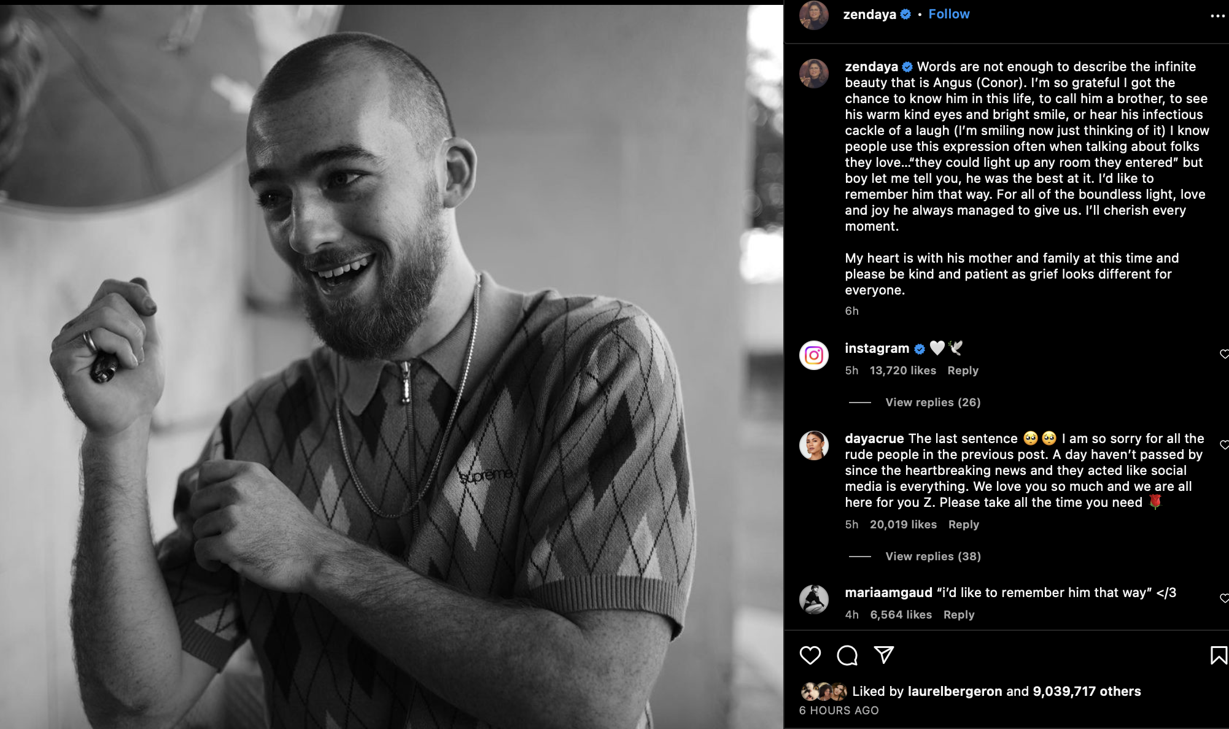Like the post with the heart icon
The height and width of the screenshot is (729, 1229).
(810, 655)
